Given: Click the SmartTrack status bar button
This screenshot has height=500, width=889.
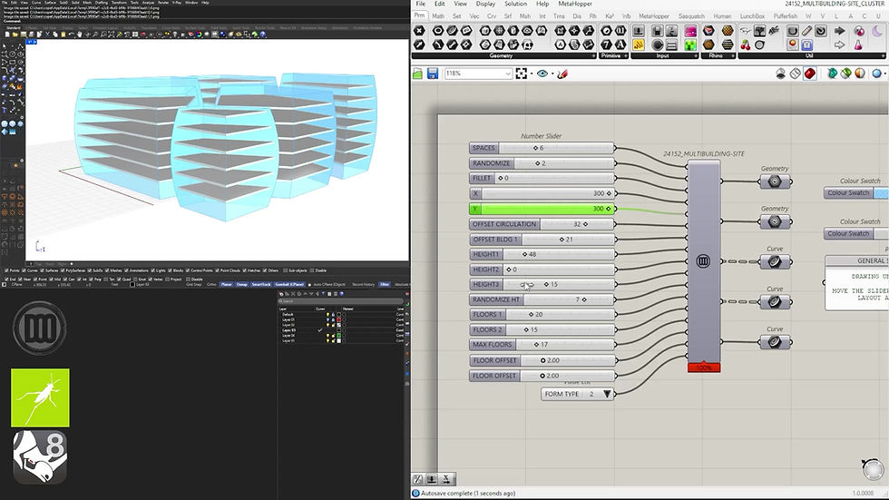Looking at the screenshot, I should 262,284.
